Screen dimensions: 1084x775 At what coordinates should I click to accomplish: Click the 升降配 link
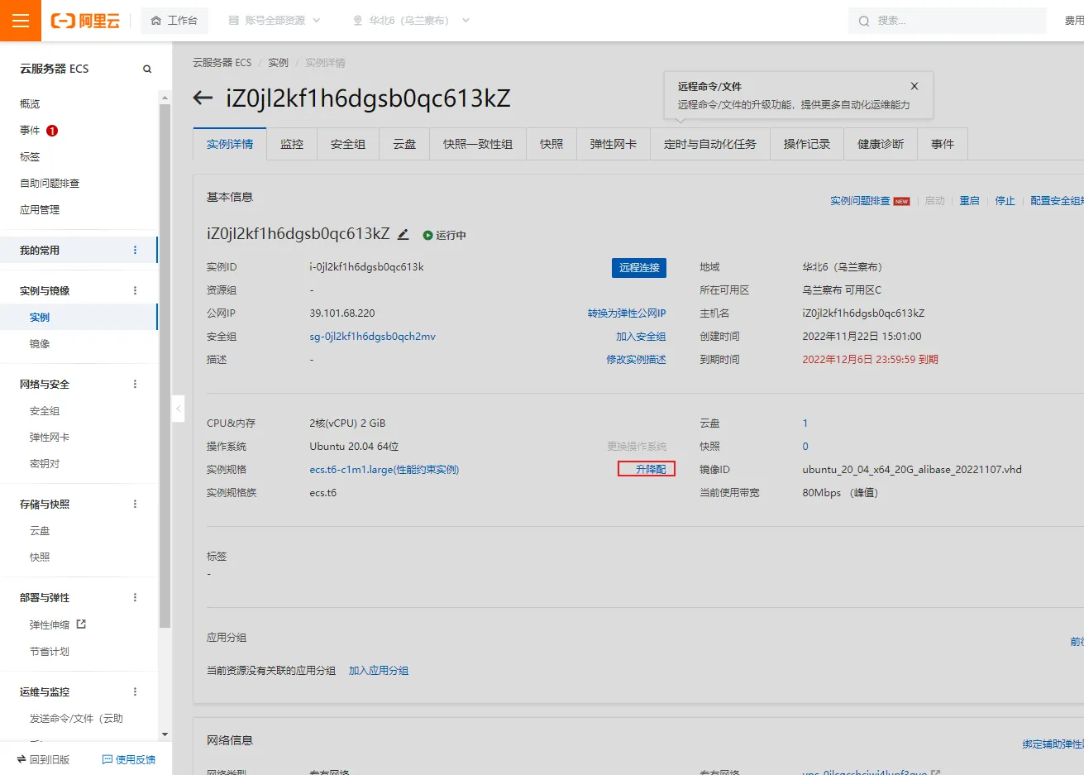pyautogui.click(x=651, y=469)
